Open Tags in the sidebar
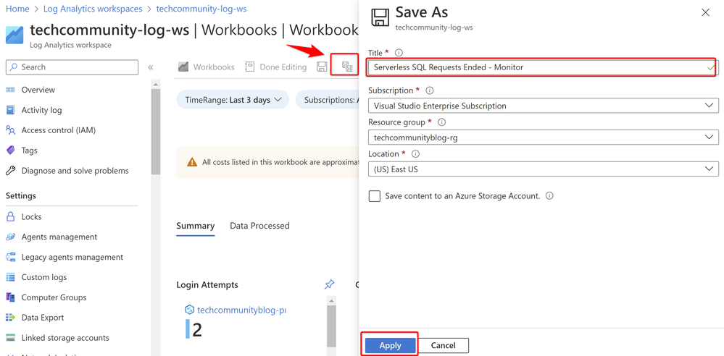 29,151
